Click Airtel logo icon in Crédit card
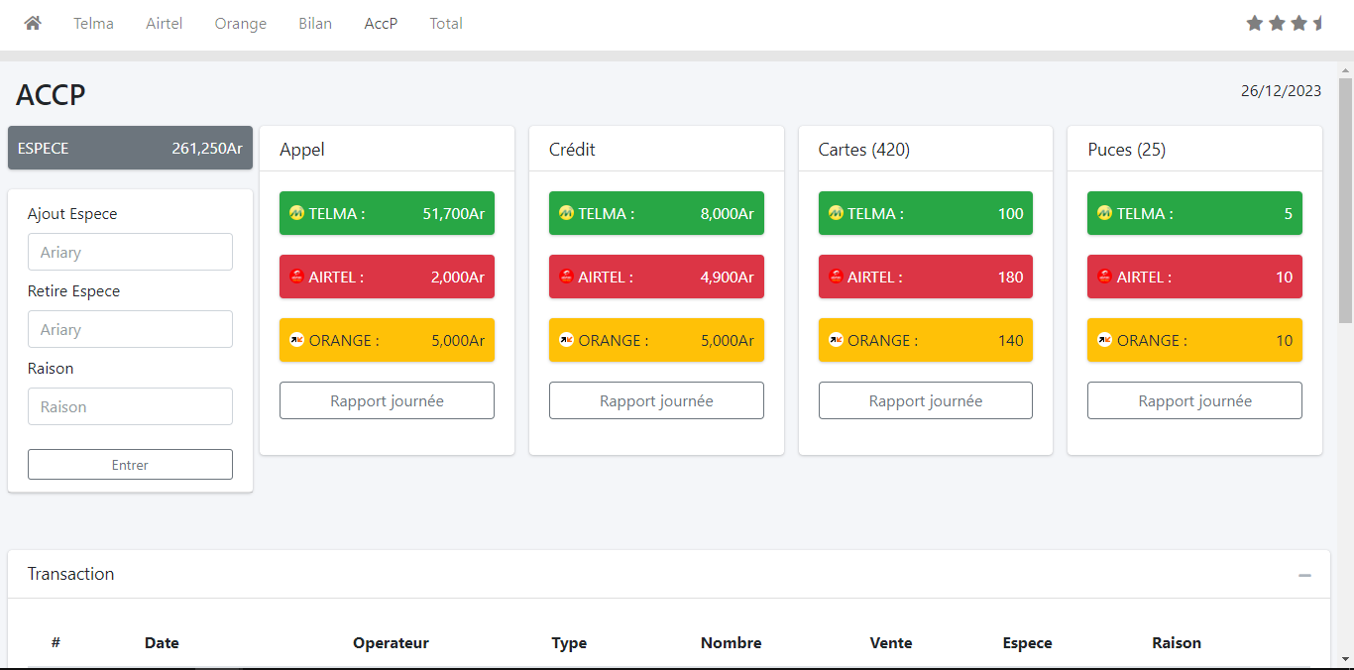 pyautogui.click(x=566, y=277)
